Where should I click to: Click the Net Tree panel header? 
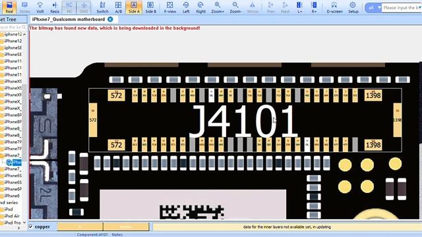(x=13, y=19)
